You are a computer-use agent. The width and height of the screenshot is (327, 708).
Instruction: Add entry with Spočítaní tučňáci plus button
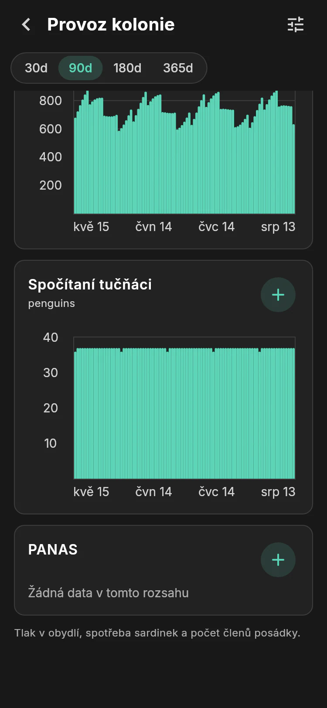[x=278, y=295]
